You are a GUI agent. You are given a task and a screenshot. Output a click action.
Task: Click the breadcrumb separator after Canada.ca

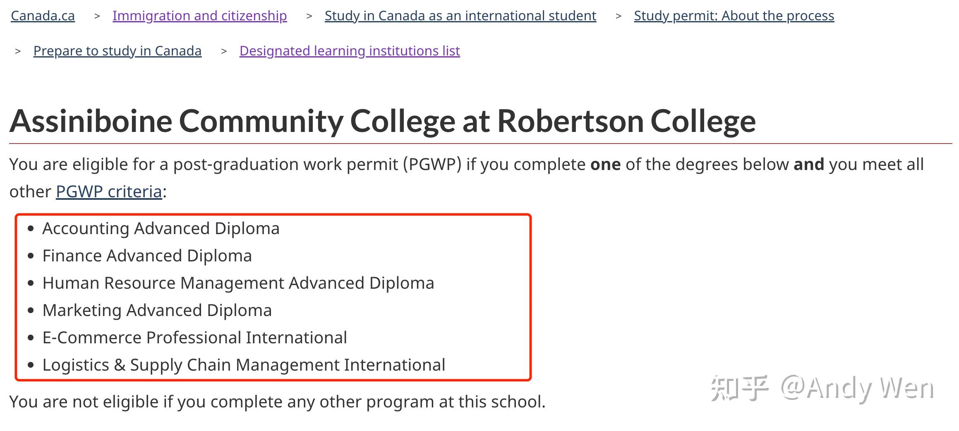coord(96,15)
